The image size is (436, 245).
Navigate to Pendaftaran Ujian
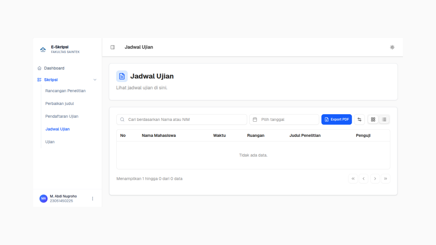pyautogui.click(x=62, y=116)
